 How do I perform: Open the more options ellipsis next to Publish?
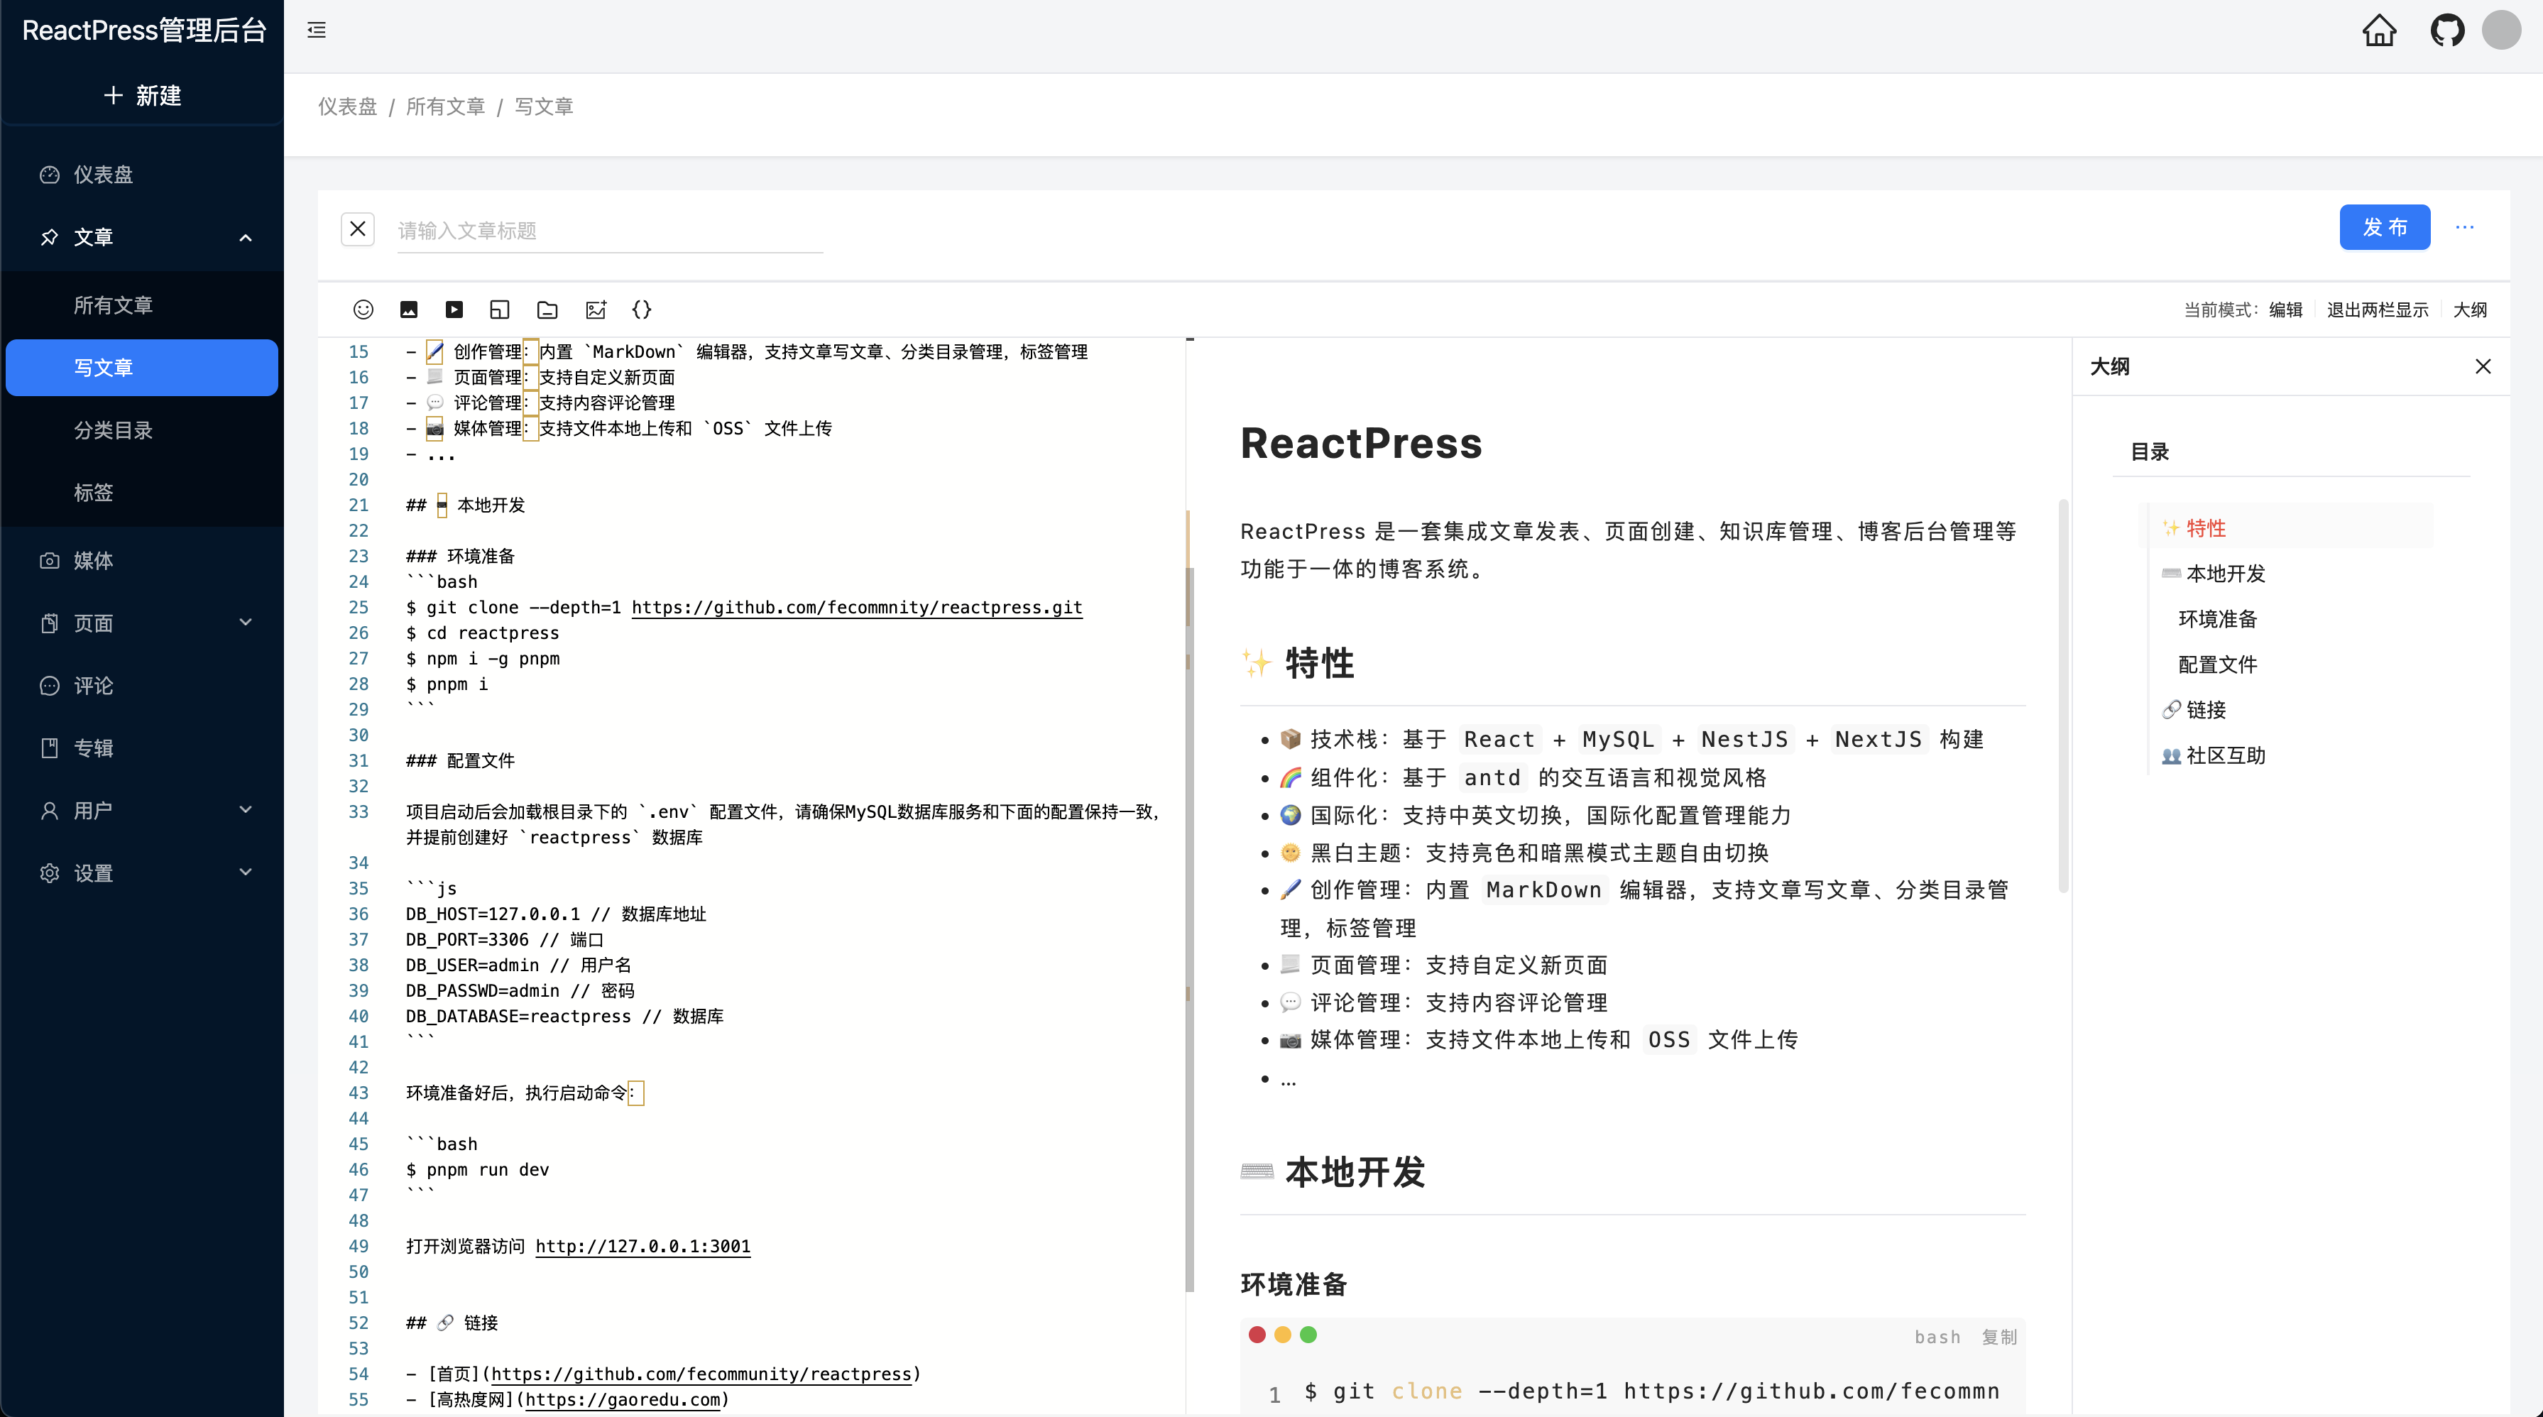tap(2465, 227)
